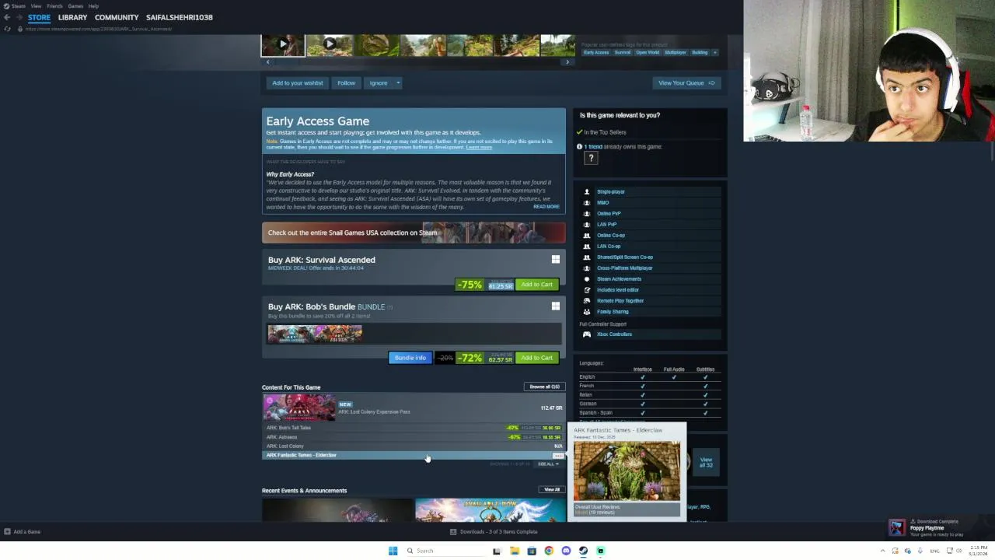Open Downloads status at the bottom
The image size is (995, 560).
coord(494,532)
